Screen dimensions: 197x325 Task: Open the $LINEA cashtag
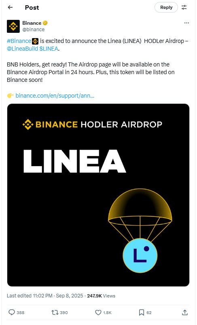(49, 49)
